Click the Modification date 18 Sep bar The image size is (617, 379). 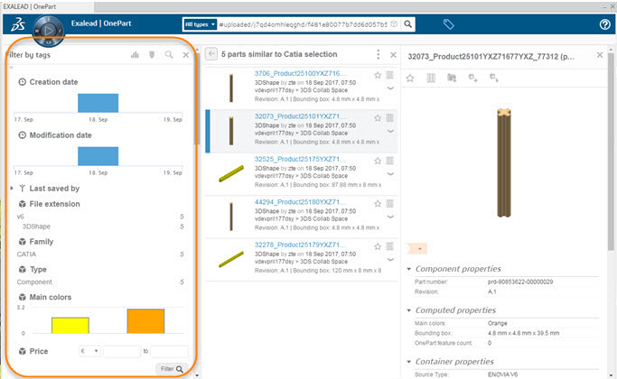[x=98, y=156]
